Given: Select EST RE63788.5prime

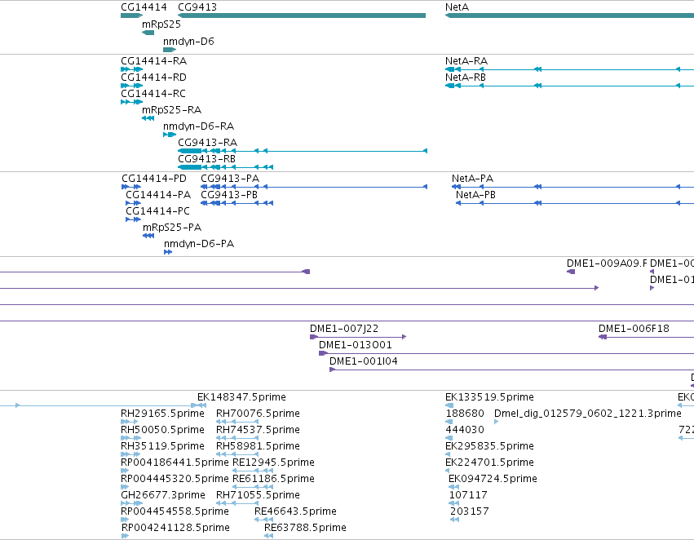Looking at the screenshot, I should coord(305,528).
